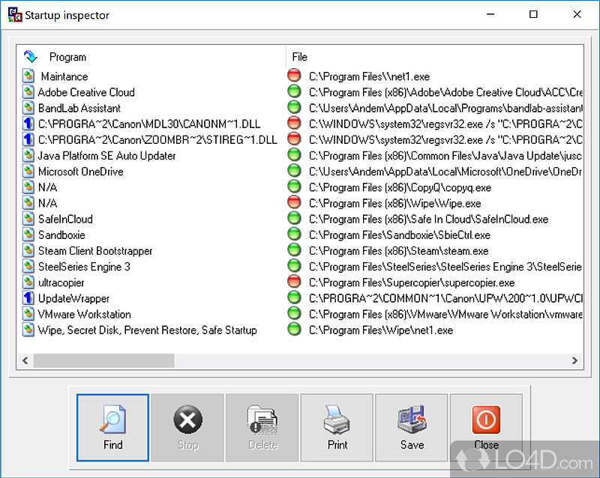Click the STIREG~1.DLL entry's blue icon
This screenshot has height=478, width=600.
pos(28,139)
